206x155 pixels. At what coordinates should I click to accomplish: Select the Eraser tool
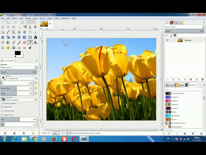point(24,42)
